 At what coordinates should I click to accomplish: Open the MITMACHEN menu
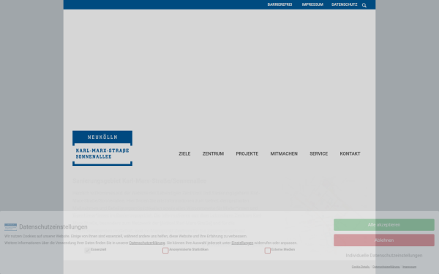[284, 153]
